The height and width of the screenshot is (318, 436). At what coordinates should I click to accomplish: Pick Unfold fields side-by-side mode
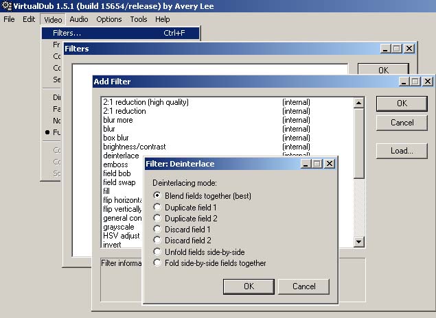point(157,252)
